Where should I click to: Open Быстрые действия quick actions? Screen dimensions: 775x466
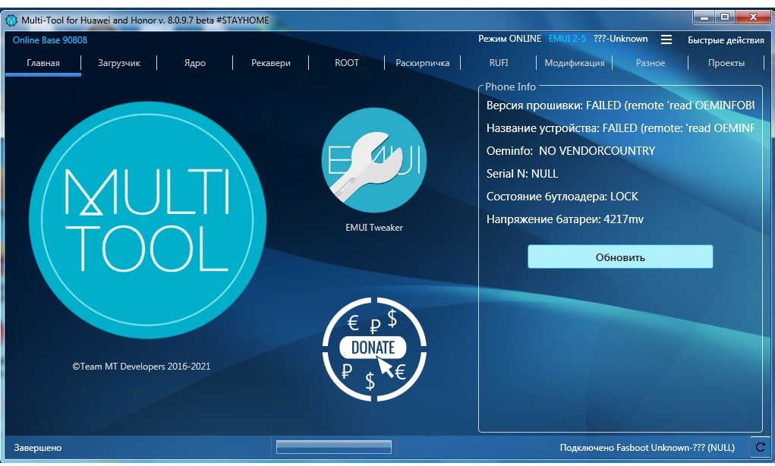(726, 40)
